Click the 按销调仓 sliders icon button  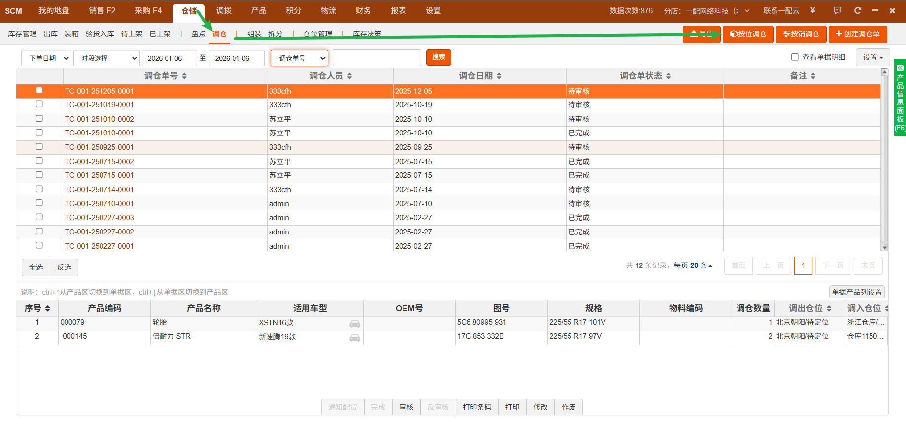pos(801,34)
